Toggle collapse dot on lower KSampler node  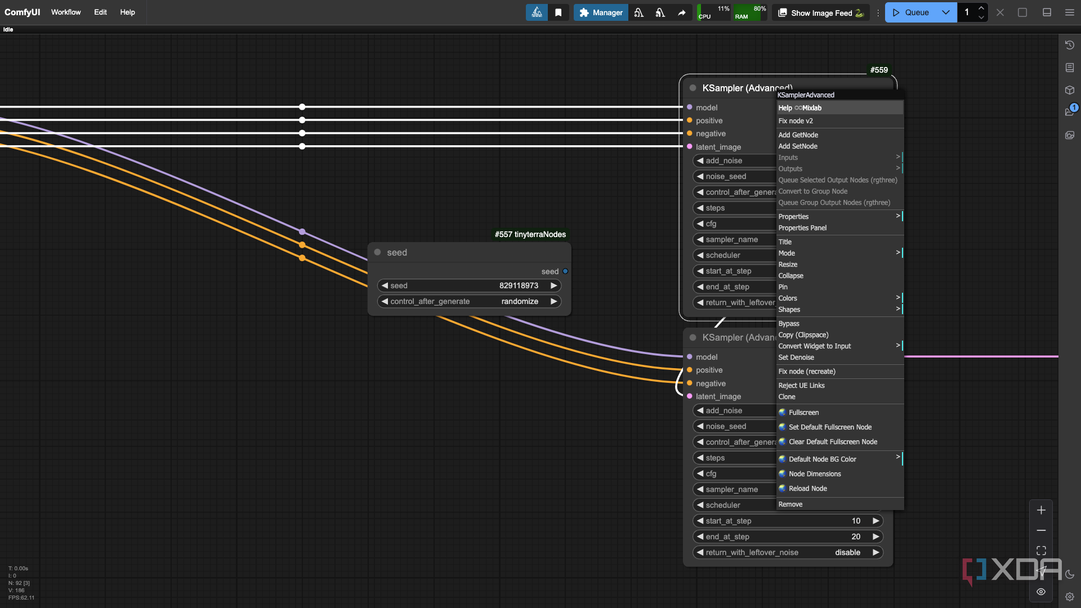pos(693,337)
